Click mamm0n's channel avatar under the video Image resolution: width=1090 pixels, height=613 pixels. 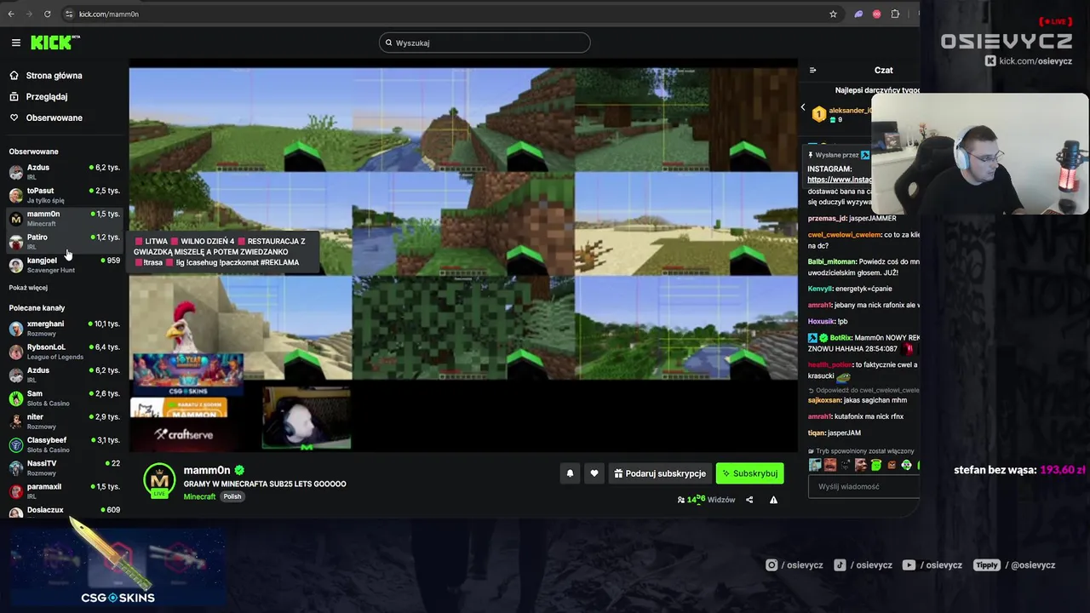click(159, 481)
